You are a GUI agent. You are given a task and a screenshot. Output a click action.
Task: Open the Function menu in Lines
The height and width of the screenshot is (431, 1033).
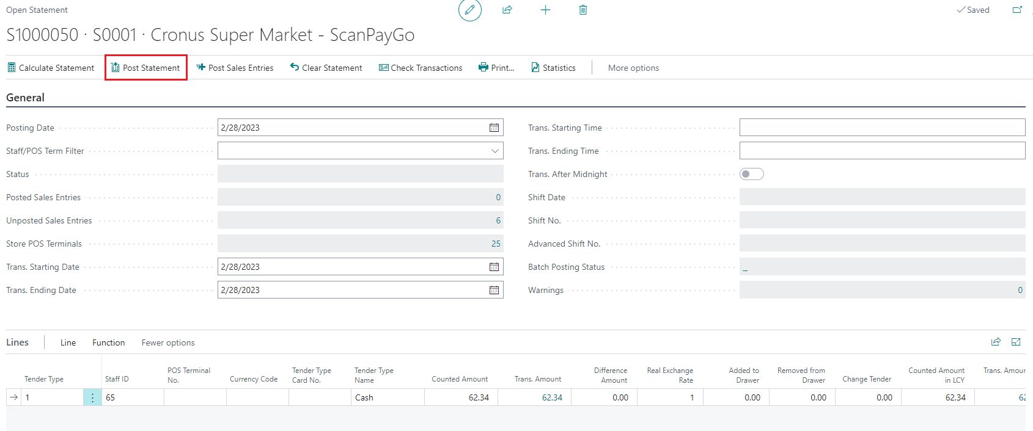[x=108, y=342]
